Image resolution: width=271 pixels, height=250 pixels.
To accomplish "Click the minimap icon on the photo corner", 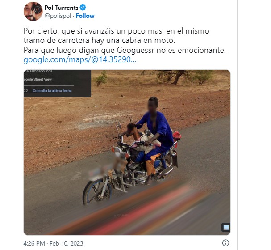I will click(x=226, y=227).
